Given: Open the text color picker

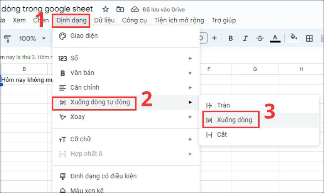Looking at the screenshot, I should (x=275, y=38).
